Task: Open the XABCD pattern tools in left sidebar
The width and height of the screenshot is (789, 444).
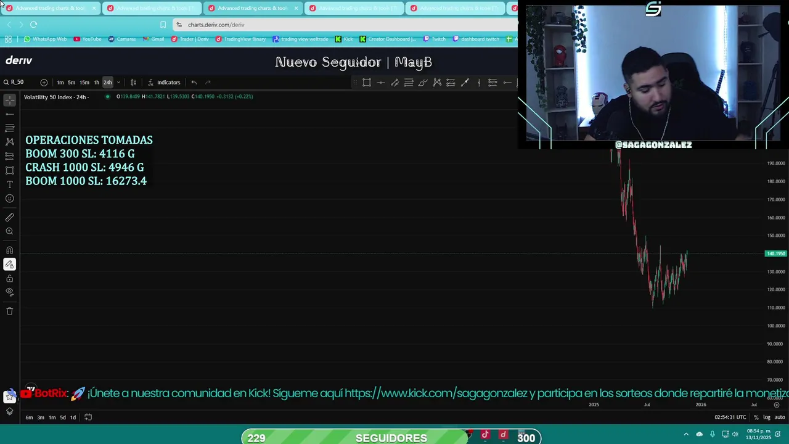Action: 10,142
